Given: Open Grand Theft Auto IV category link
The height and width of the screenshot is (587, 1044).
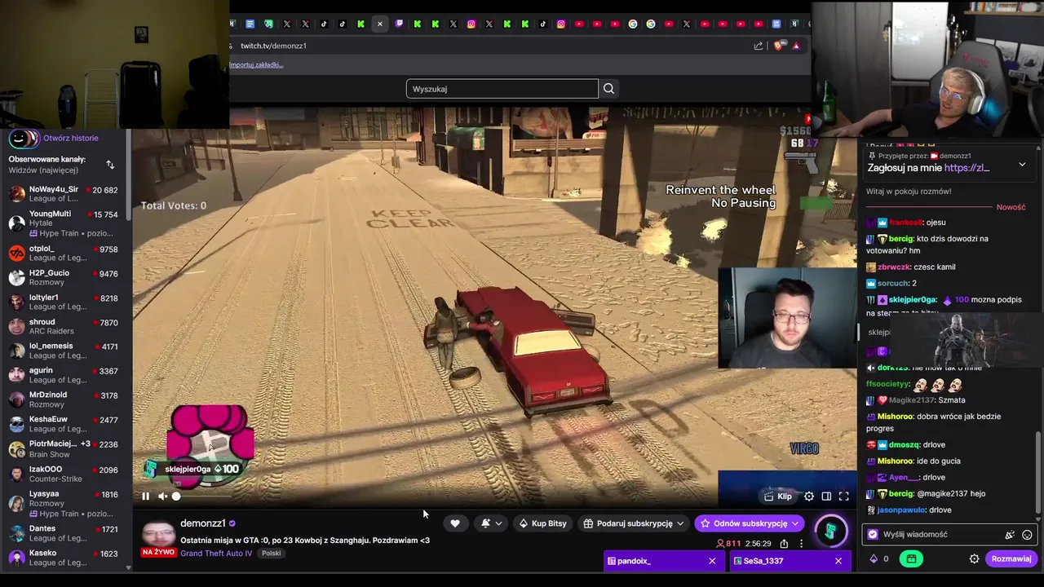Looking at the screenshot, I should point(216,553).
